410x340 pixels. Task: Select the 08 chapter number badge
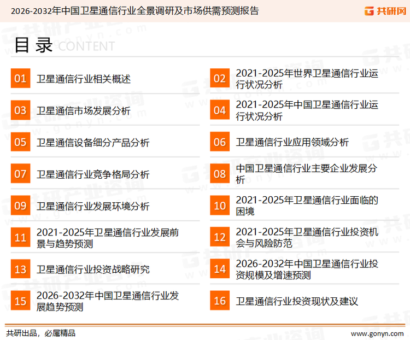point(220,174)
